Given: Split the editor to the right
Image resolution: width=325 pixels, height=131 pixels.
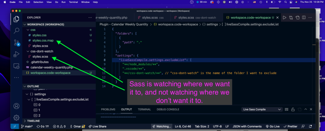Looking at the screenshot, I should click(304, 18).
